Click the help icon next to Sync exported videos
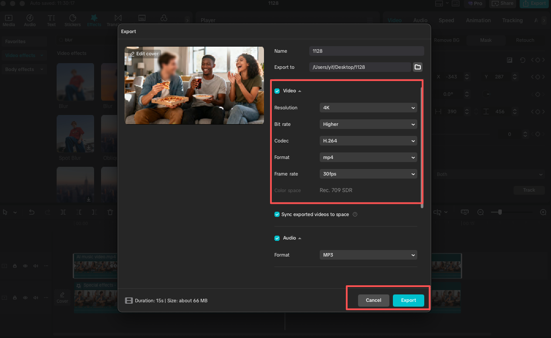This screenshot has width=551, height=338. pos(355,214)
